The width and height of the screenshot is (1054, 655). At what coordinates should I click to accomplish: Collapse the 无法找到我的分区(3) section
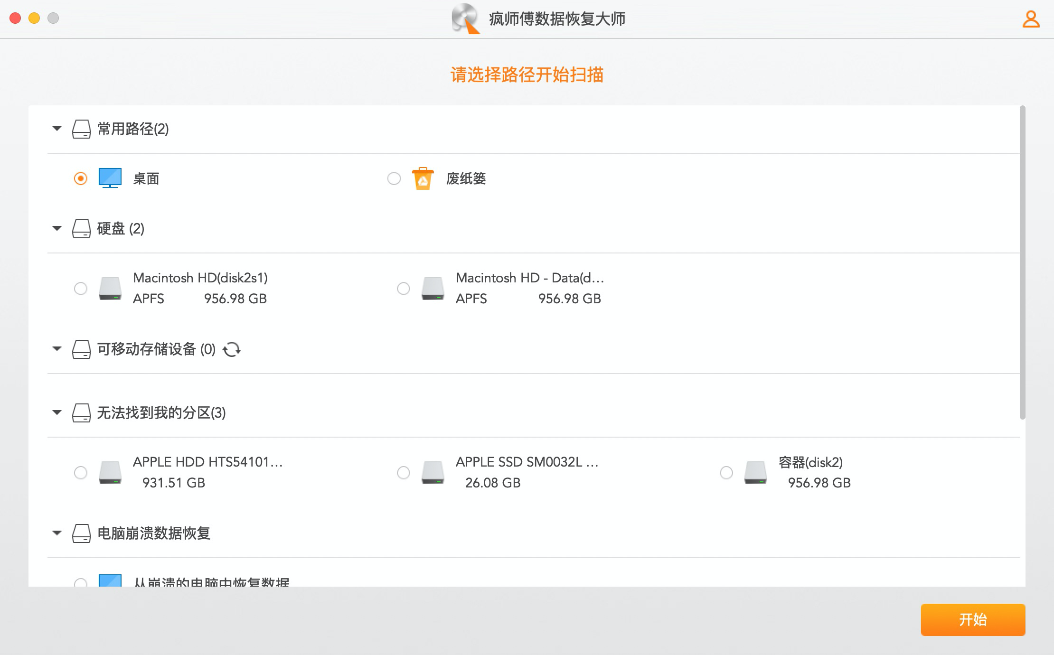coord(57,413)
